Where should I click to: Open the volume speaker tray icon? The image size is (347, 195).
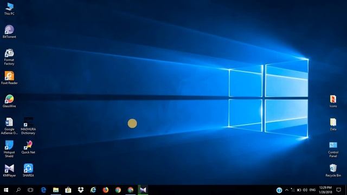click(305, 190)
